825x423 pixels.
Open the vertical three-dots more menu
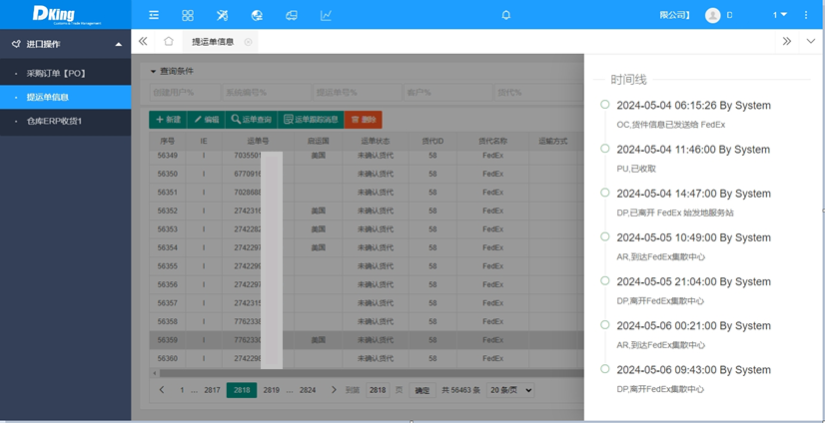pyautogui.click(x=806, y=15)
